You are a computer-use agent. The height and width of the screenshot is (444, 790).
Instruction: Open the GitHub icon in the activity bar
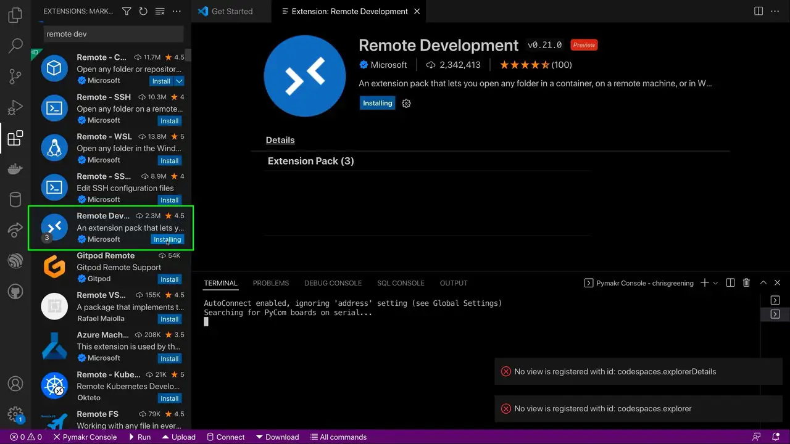(15, 291)
